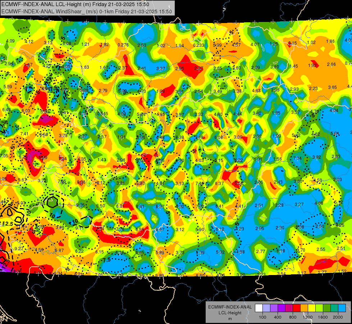This screenshot has height=324, width=352.
Task: Click wind shear value "2.03"
Action: point(337,179)
